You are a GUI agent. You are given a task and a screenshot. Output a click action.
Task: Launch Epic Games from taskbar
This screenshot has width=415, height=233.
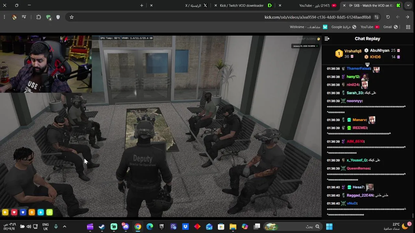click(x=161, y=227)
